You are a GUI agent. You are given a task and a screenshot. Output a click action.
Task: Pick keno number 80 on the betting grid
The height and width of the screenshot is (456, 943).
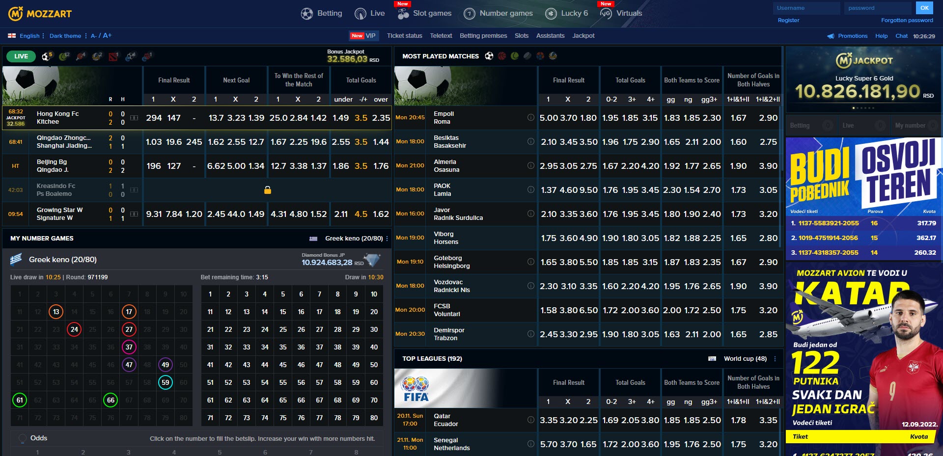coord(374,418)
